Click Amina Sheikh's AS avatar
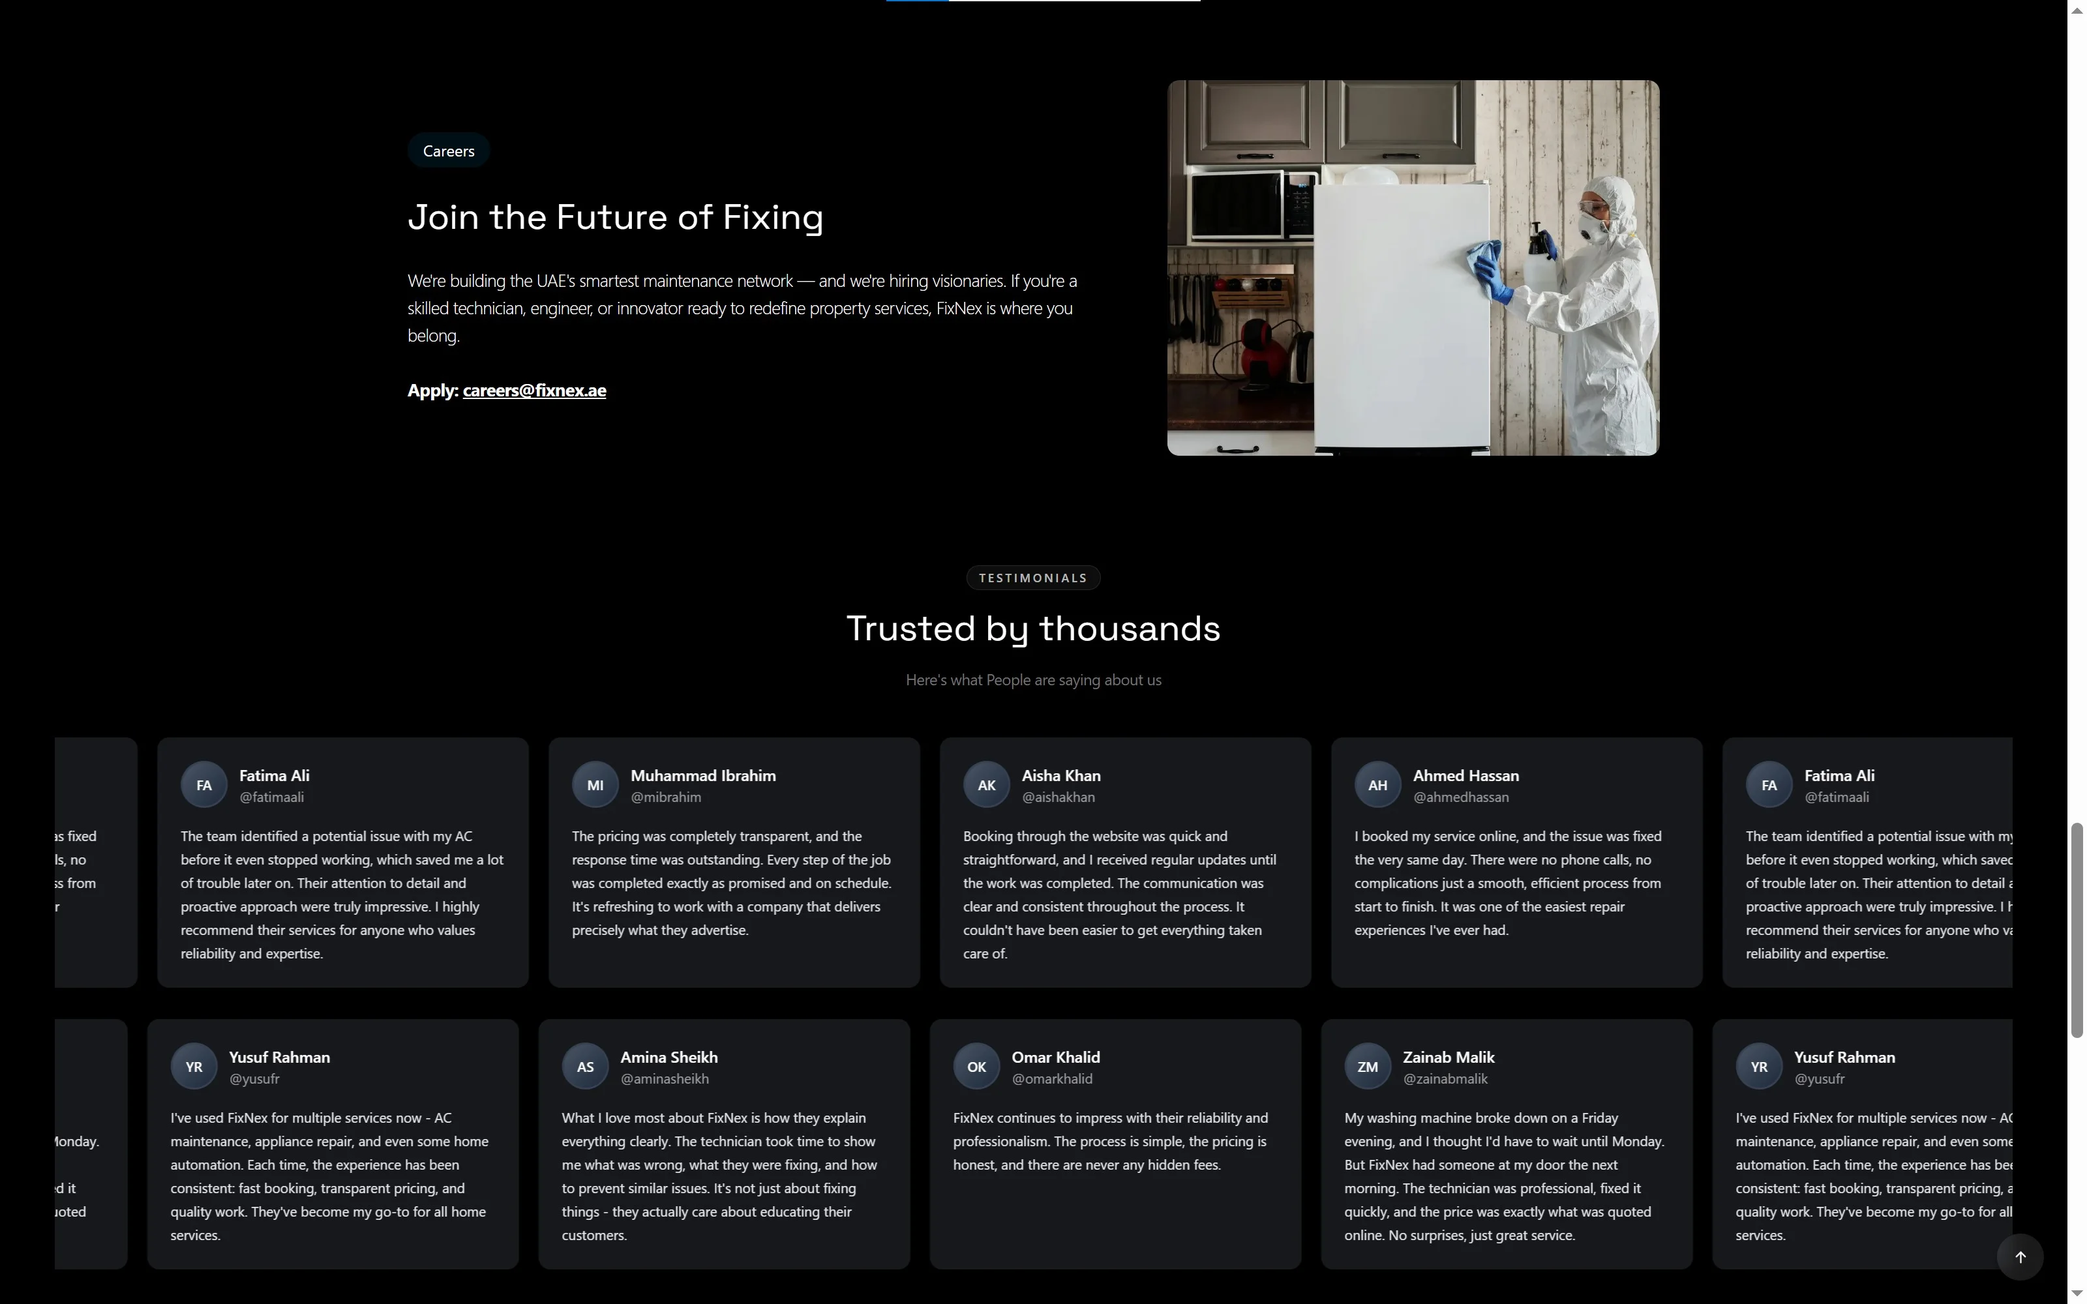The height and width of the screenshot is (1304, 2087). (x=585, y=1067)
